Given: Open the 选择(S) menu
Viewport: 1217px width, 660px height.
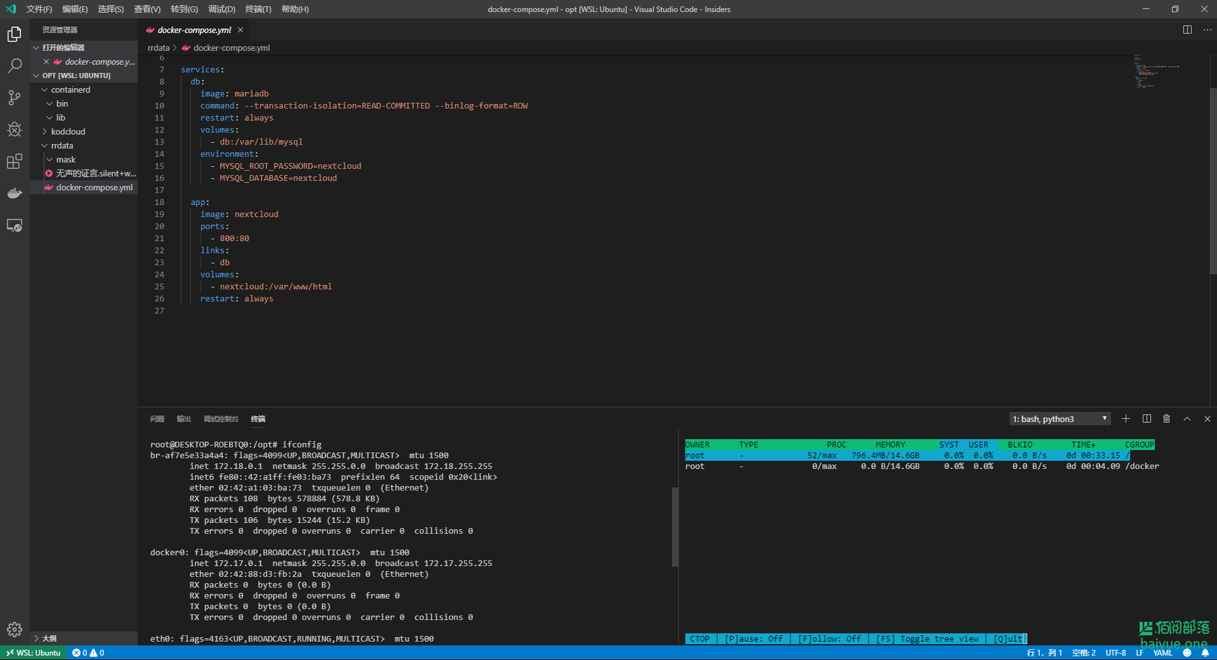Looking at the screenshot, I should [111, 9].
